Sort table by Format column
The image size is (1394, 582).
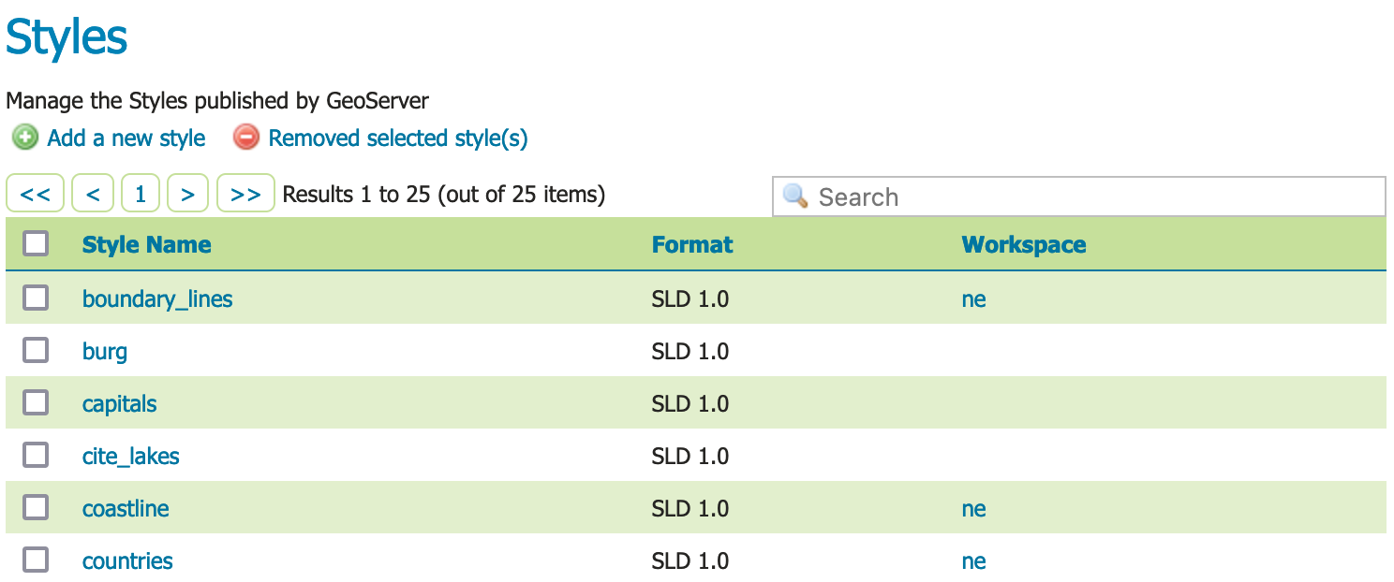click(x=692, y=245)
